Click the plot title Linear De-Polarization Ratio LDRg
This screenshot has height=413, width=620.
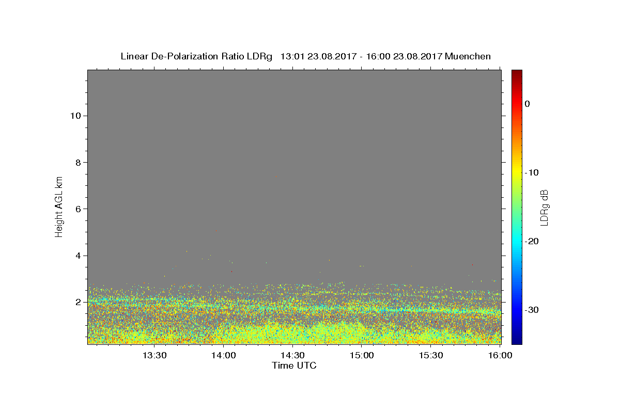coord(196,56)
